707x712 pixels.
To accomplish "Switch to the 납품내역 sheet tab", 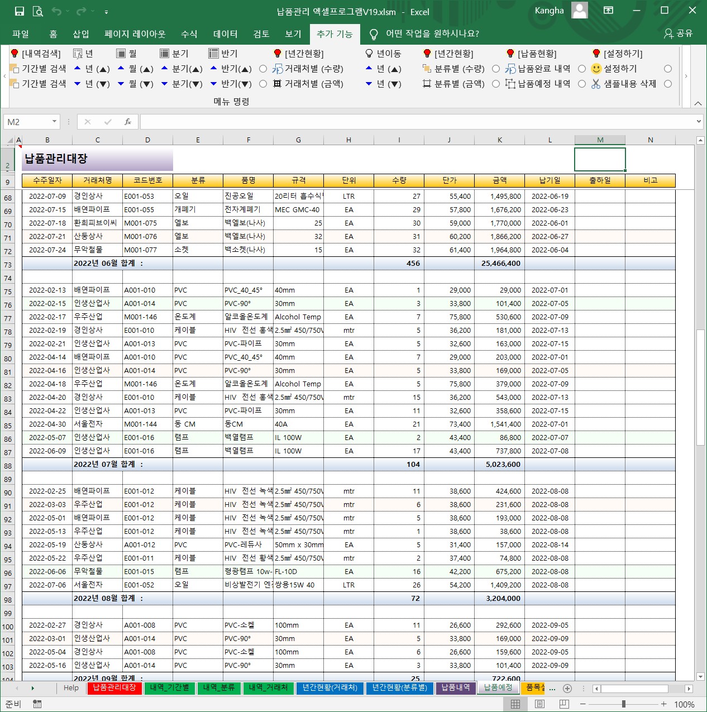I will click(456, 688).
